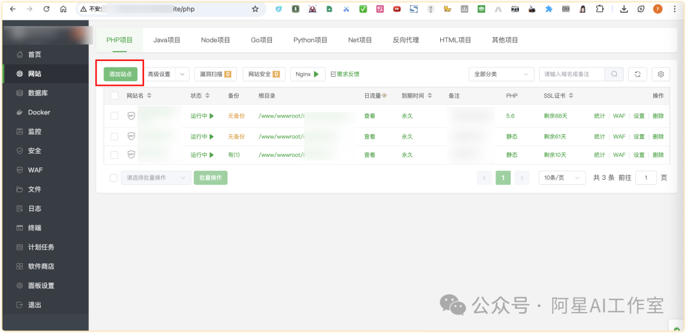
Task: Check the third website row checkbox
Action: [114, 155]
